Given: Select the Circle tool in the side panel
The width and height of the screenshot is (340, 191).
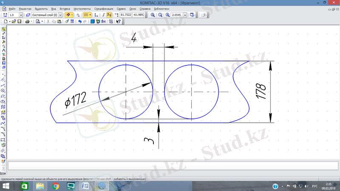Looking at the screenshot, I should 3,90.
